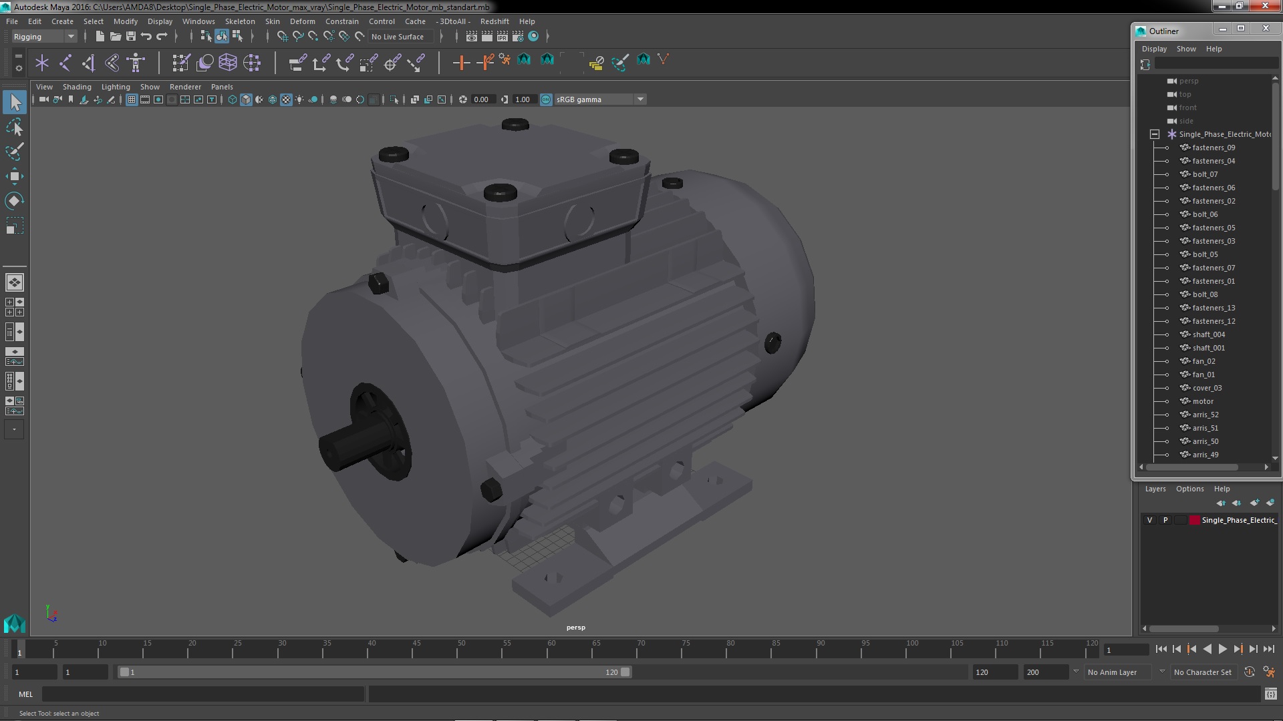1283x721 pixels.
Task: Click the Lattice deformer shelf icon
Action: coord(228,63)
